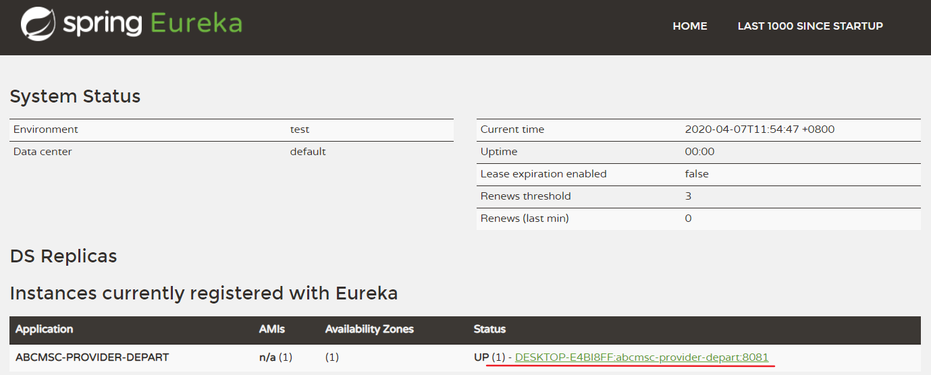Click the Lease expiration enabled "false" value
Image resolution: width=931 pixels, height=375 pixels.
point(696,174)
